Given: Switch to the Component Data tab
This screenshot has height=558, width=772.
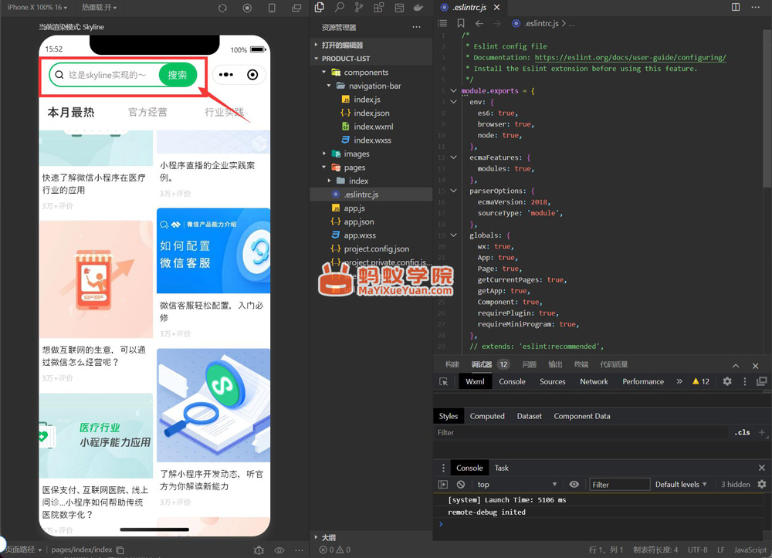Looking at the screenshot, I should pos(582,416).
